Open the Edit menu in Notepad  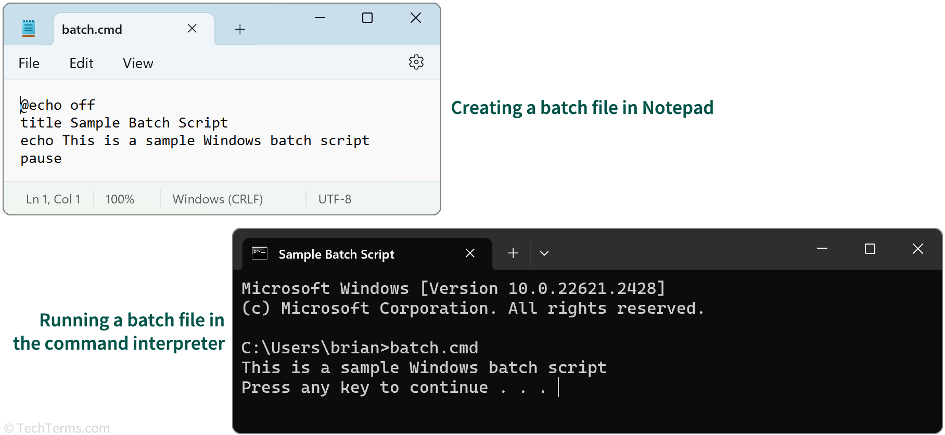[x=82, y=63]
